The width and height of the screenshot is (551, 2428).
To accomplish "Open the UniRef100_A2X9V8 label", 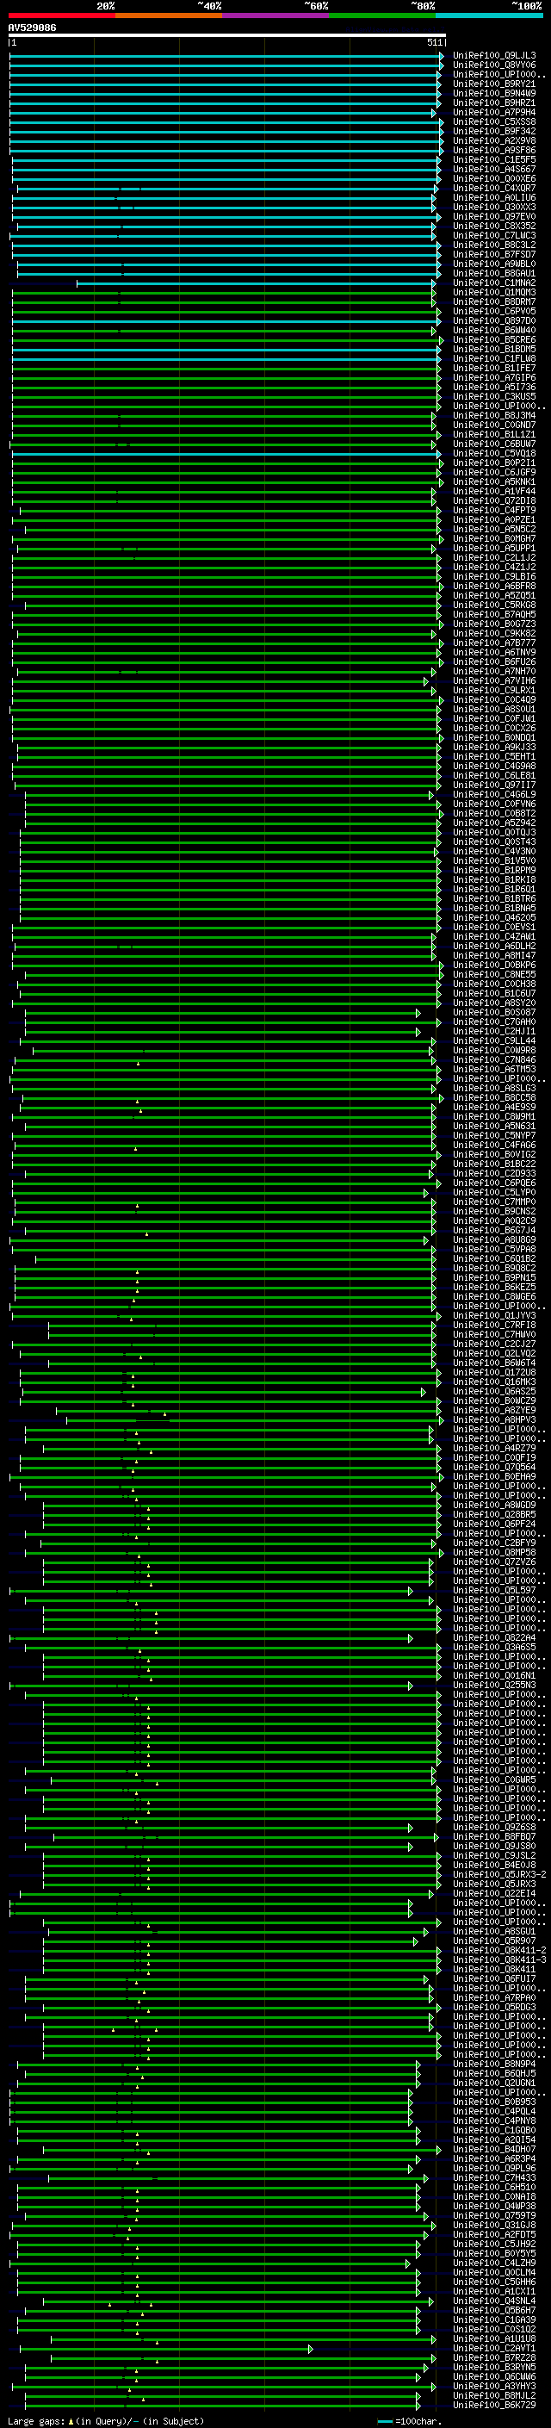I will pos(494,141).
